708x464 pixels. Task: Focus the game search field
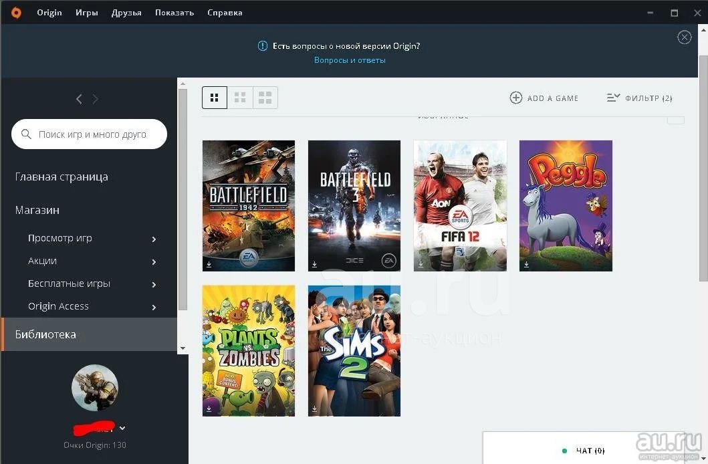[89, 134]
